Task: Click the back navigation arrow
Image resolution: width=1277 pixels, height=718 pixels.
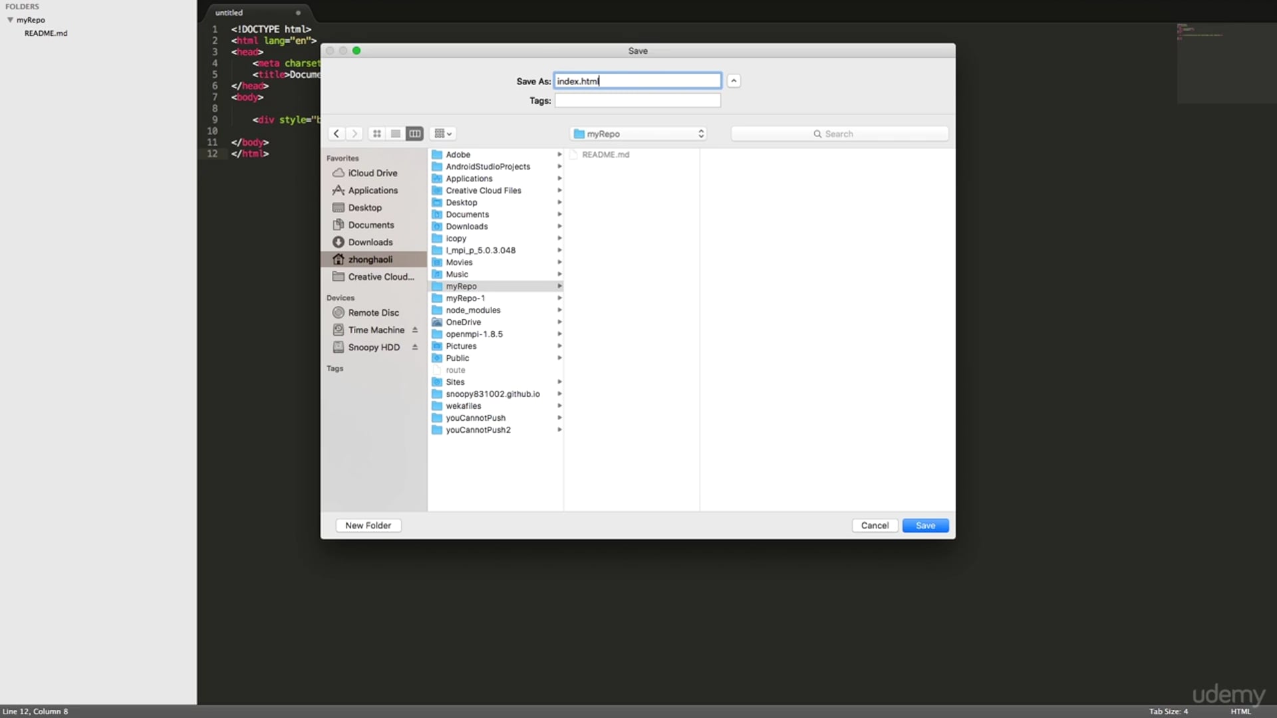Action: point(337,134)
